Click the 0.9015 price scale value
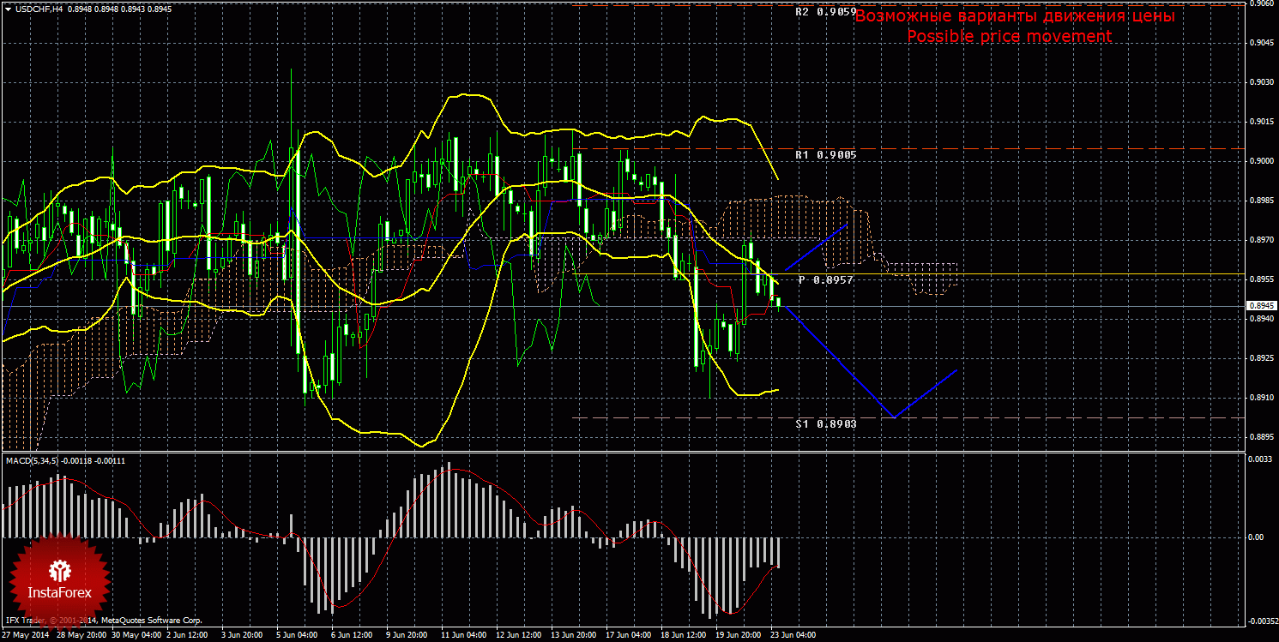 tap(1260, 122)
